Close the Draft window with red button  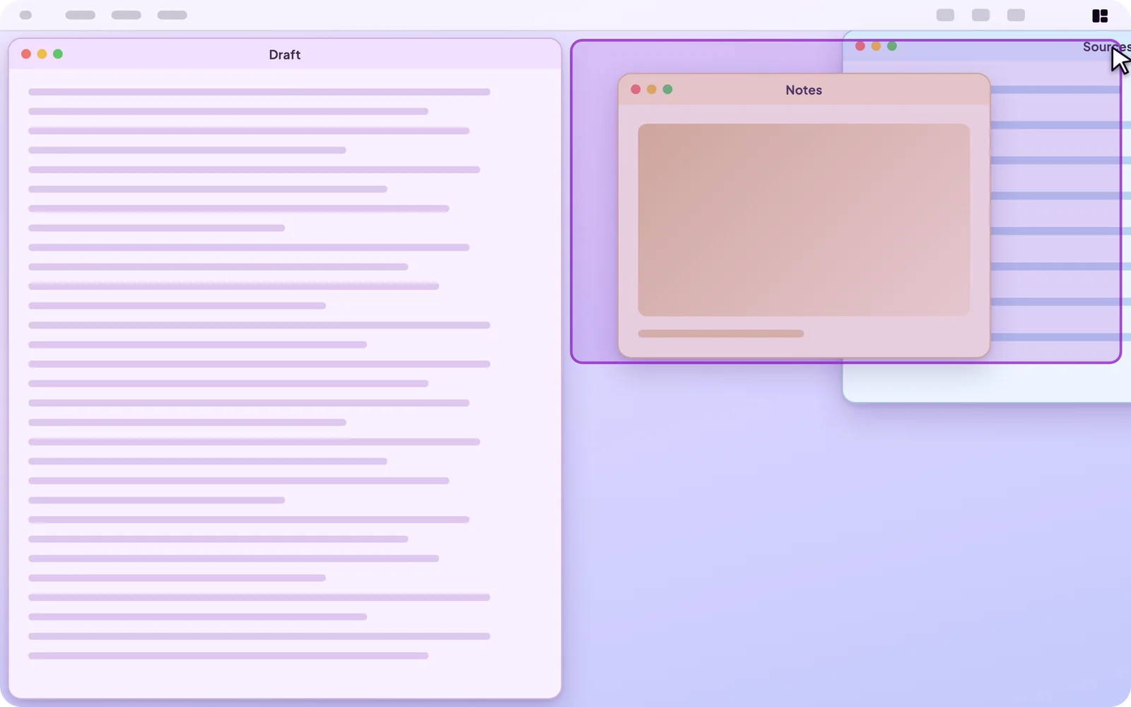coord(26,54)
